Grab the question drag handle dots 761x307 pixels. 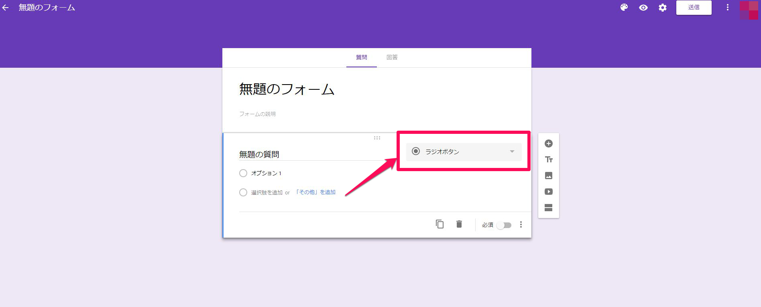(377, 138)
